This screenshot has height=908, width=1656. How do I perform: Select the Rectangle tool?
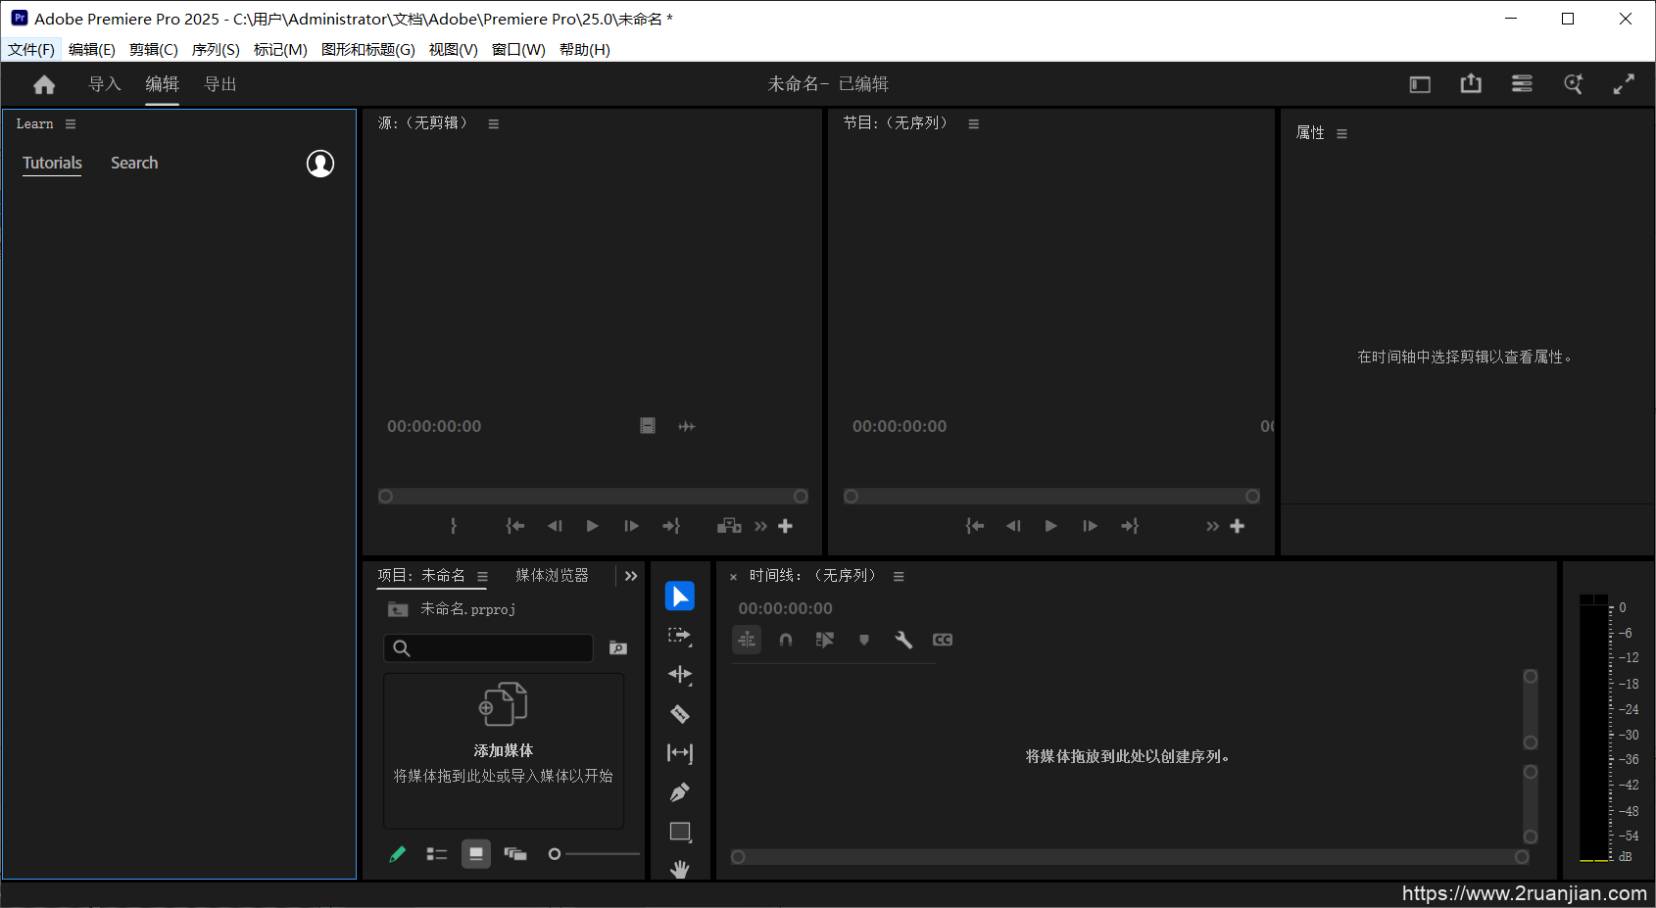680,832
